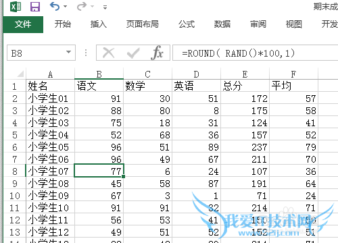Select column D header

click(196, 74)
